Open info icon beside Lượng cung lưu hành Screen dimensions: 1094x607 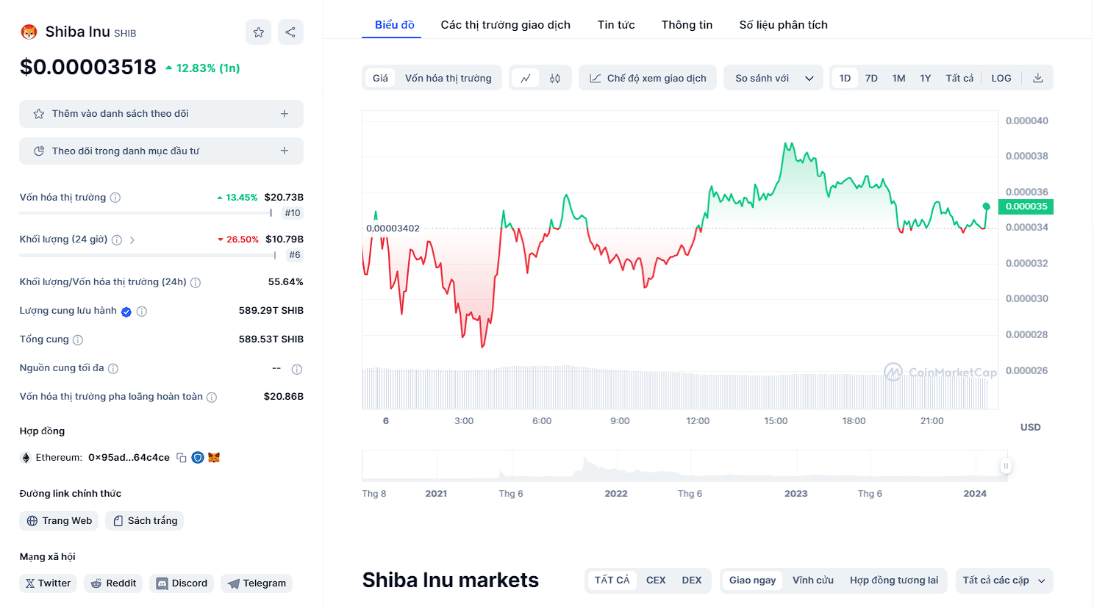(x=142, y=312)
